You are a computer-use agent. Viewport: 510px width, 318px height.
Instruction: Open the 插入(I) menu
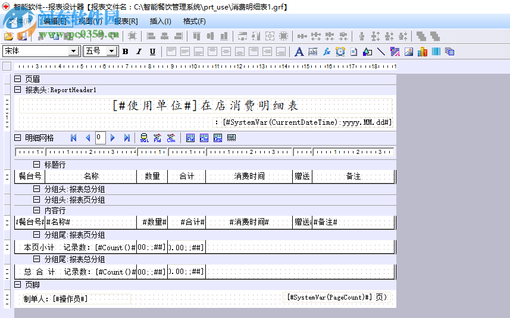(x=160, y=21)
